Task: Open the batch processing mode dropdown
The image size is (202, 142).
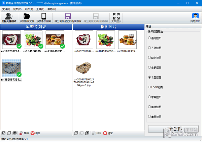Action: (x=9, y=17)
